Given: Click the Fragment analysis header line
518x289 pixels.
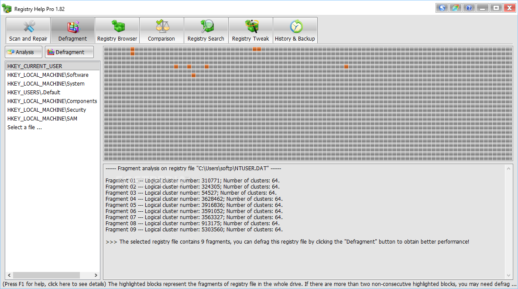Looking at the screenshot, I should 193,169.
